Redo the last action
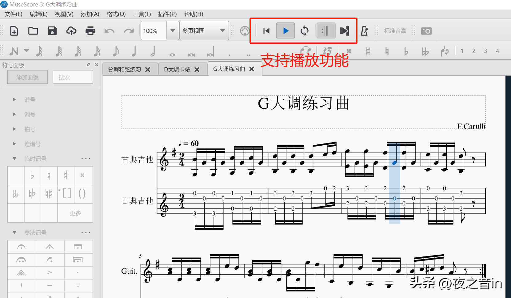The width and height of the screenshot is (511, 298). pyautogui.click(x=129, y=31)
